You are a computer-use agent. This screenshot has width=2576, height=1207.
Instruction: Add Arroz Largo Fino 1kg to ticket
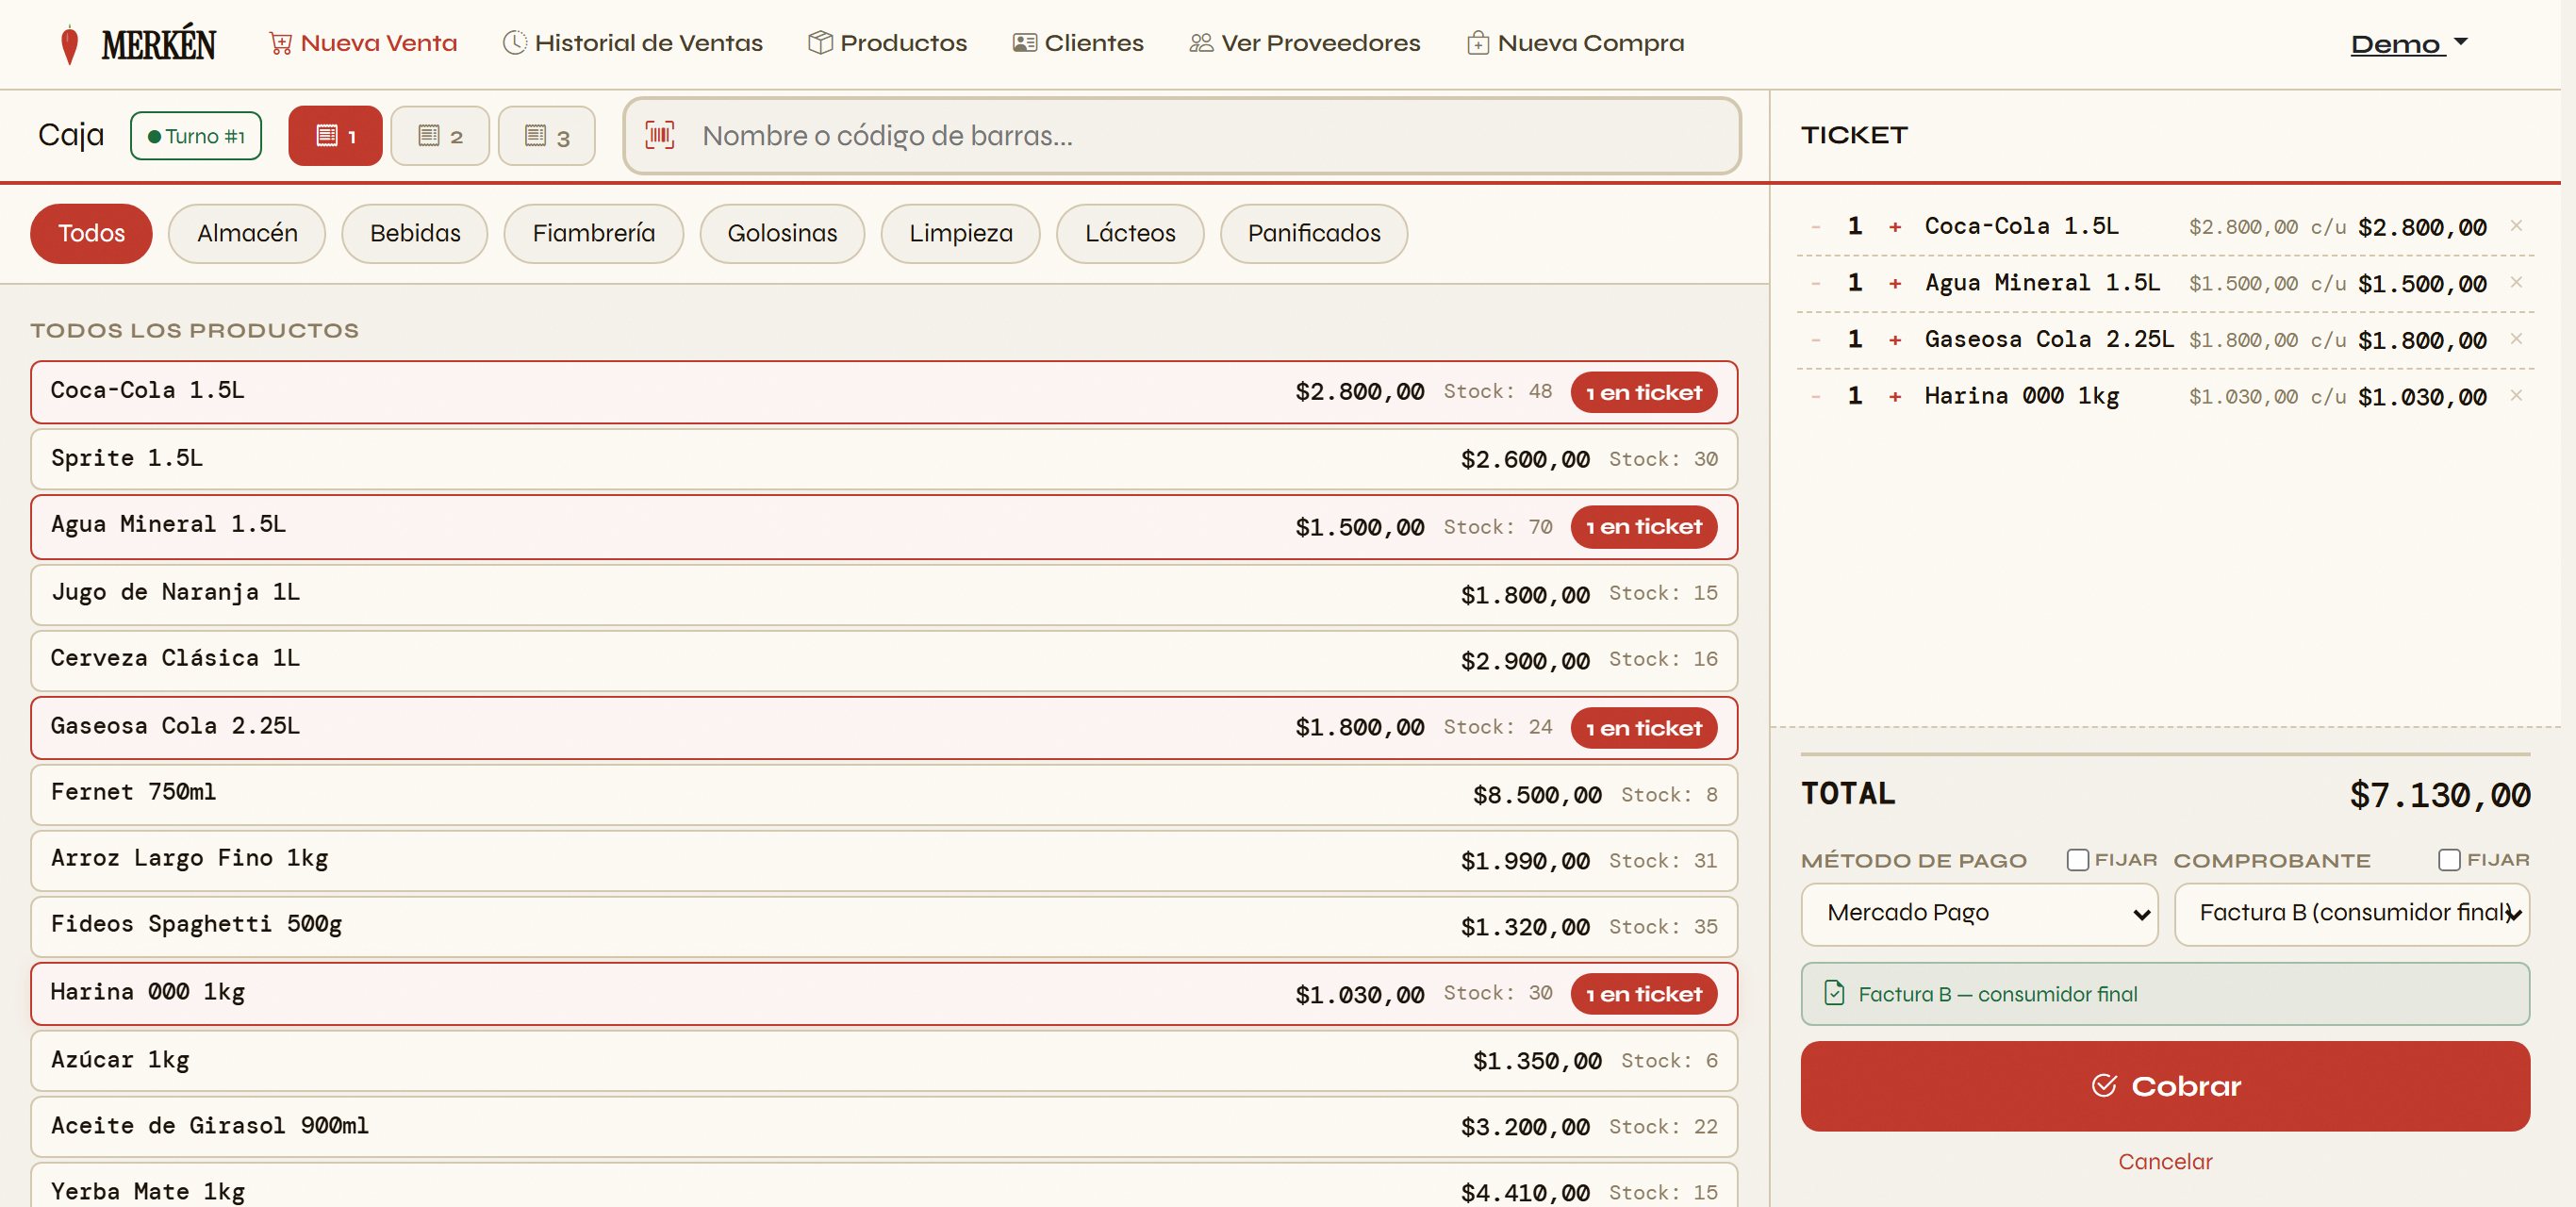click(884, 861)
